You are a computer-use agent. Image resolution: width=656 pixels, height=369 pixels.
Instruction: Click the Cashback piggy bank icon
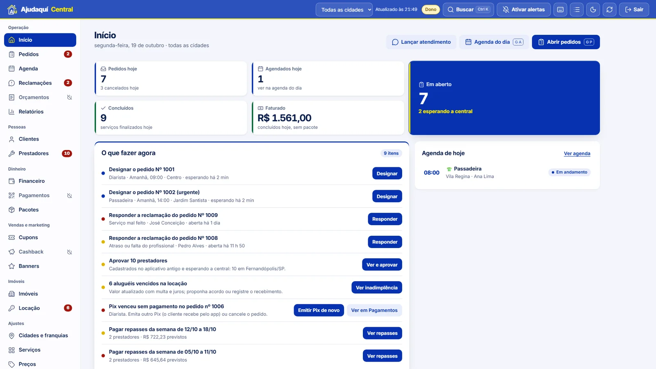11,252
